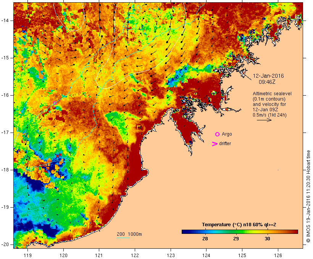Click the '123' longitude axis label
313x259 pixels.
coord(171,255)
